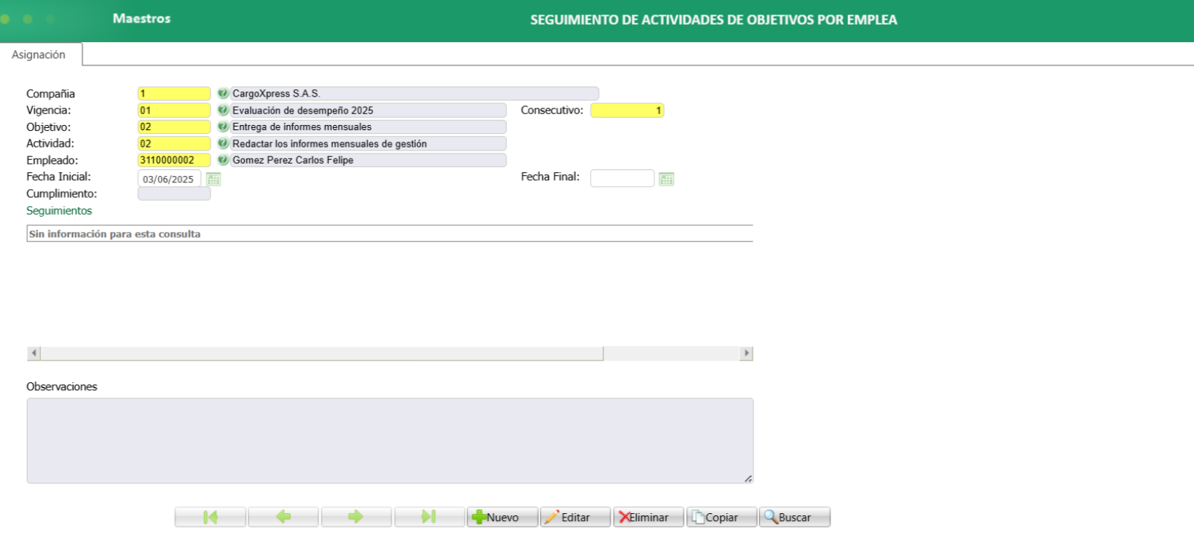Click the Fecha Inicial date field

pyautogui.click(x=169, y=179)
